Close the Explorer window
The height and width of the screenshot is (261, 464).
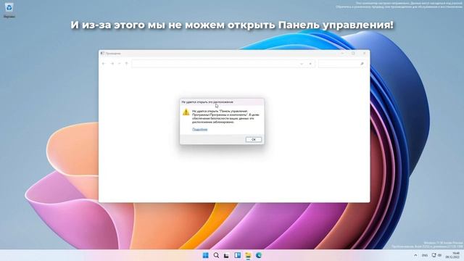pos(364,53)
